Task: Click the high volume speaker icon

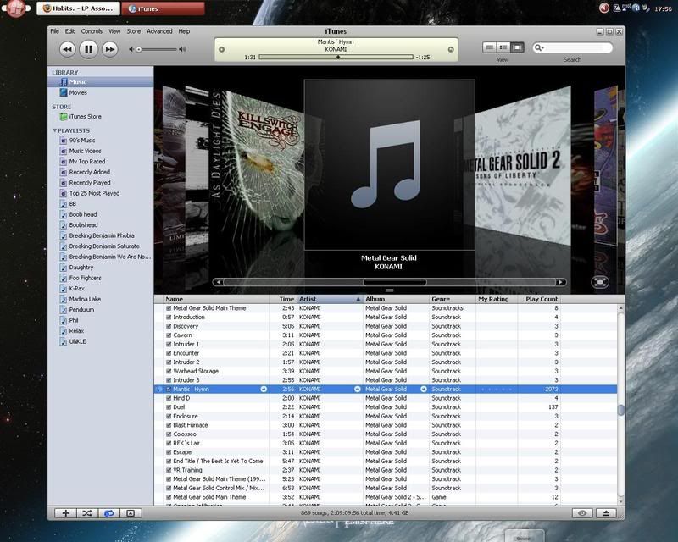Action: click(182, 49)
